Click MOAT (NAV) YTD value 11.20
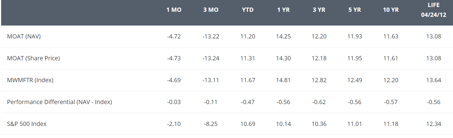The height and width of the screenshot is (138, 453). pos(248,36)
